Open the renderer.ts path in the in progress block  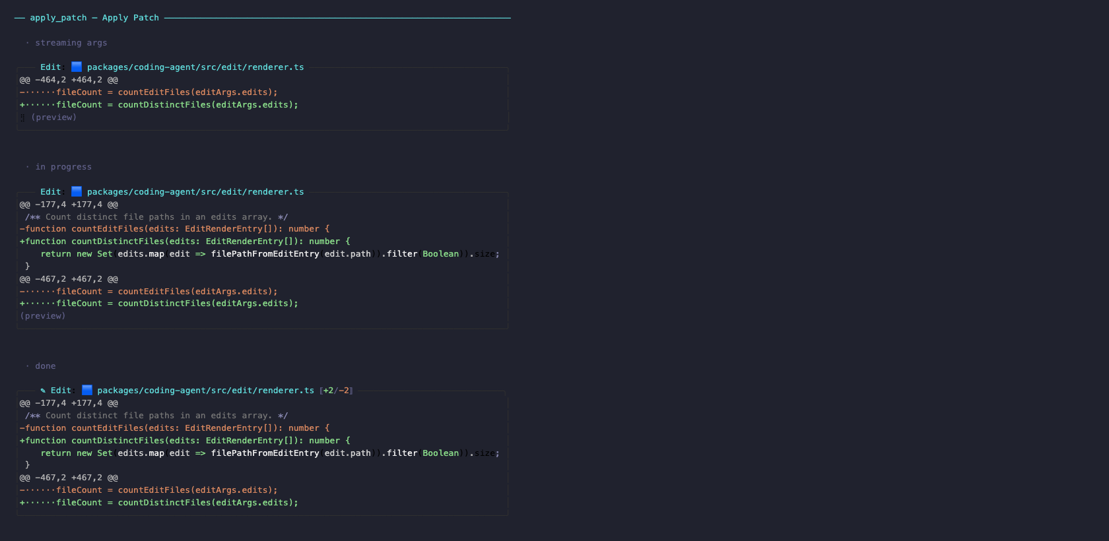click(195, 192)
